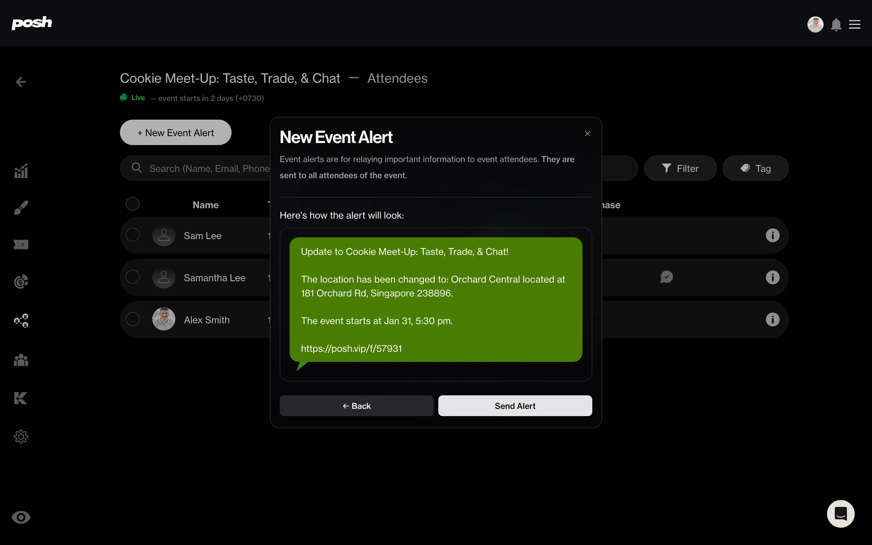
Task: Open the ticket sidebar icon
Action: point(21,245)
